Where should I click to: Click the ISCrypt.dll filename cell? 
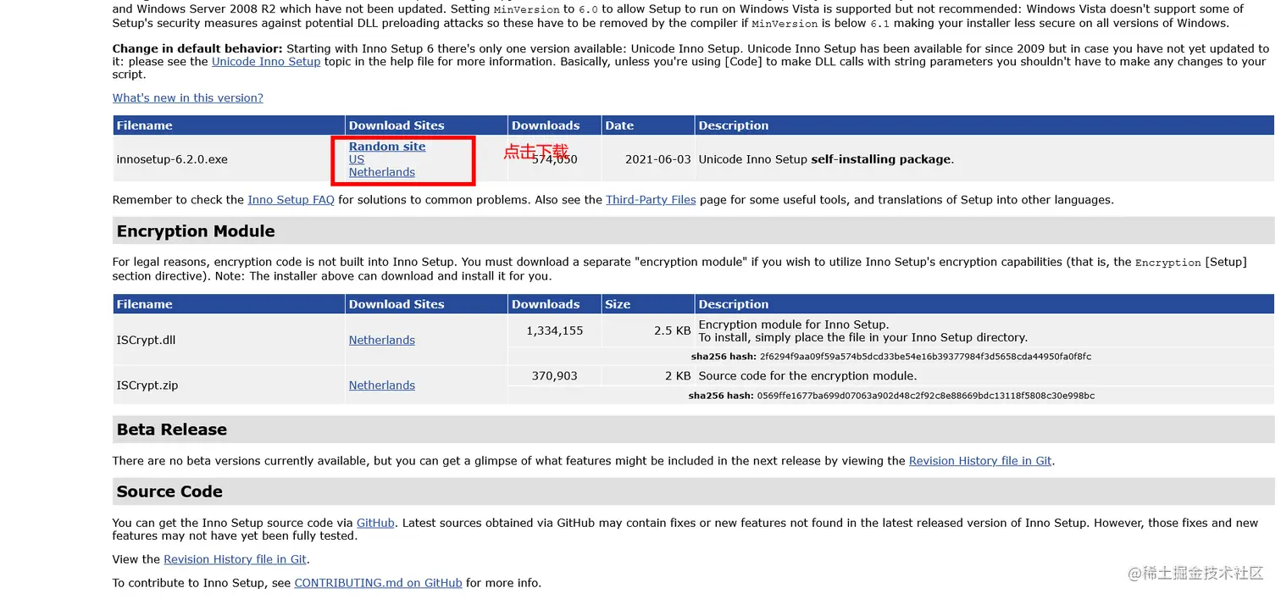click(x=229, y=340)
